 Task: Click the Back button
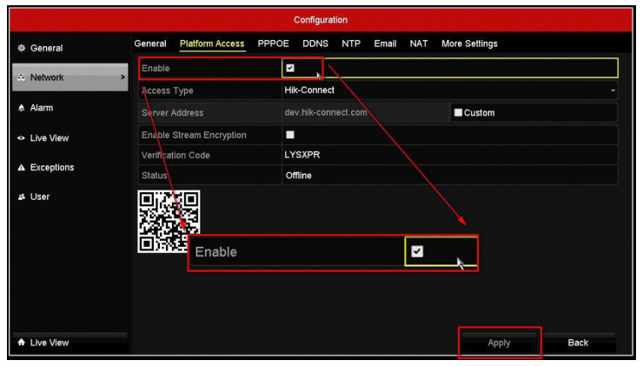pyautogui.click(x=578, y=343)
